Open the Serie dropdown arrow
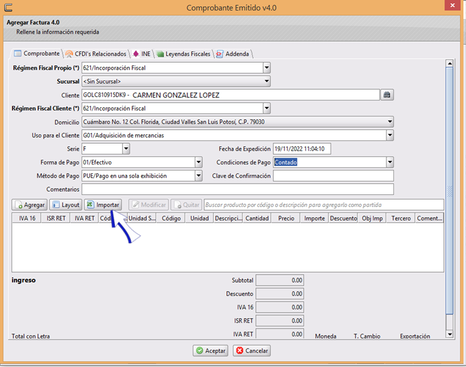 (126, 149)
